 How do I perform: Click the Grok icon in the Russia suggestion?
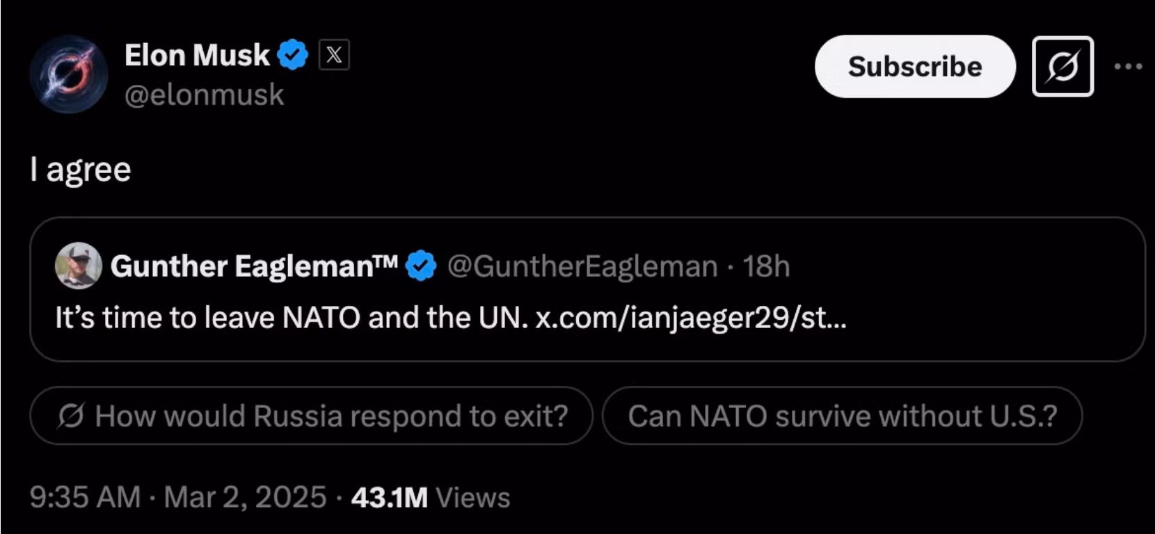point(71,416)
